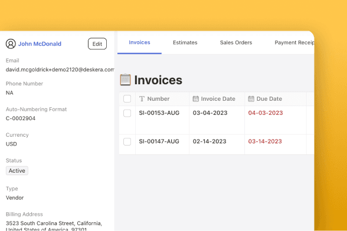Click the calendar icon beside Invoice Date
Screen dimensions: 347x231
pyautogui.click(x=196, y=99)
